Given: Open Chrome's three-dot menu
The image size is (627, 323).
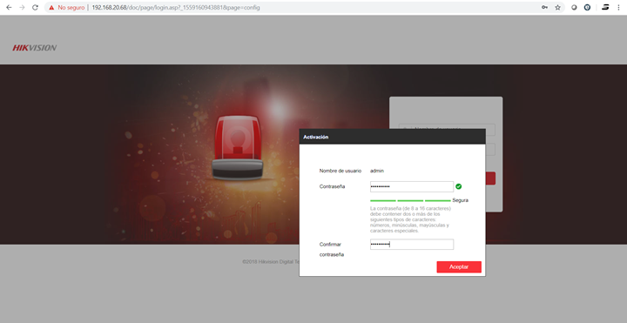Looking at the screenshot, I should click(618, 7).
